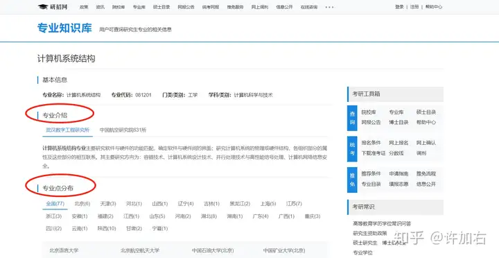
Task: Select the 浙江(3) province tab
Action: click(54, 216)
